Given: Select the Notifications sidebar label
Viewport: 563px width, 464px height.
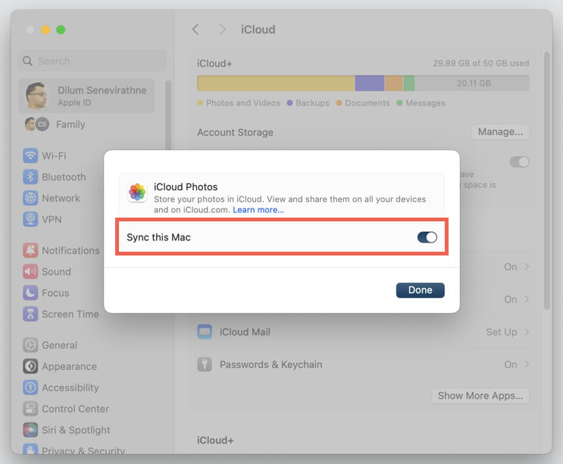Looking at the screenshot, I should (70, 250).
